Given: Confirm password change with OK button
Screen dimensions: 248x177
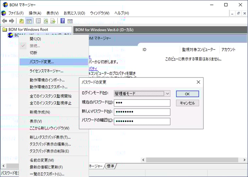Looking at the screenshot, I should pos(187,94).
